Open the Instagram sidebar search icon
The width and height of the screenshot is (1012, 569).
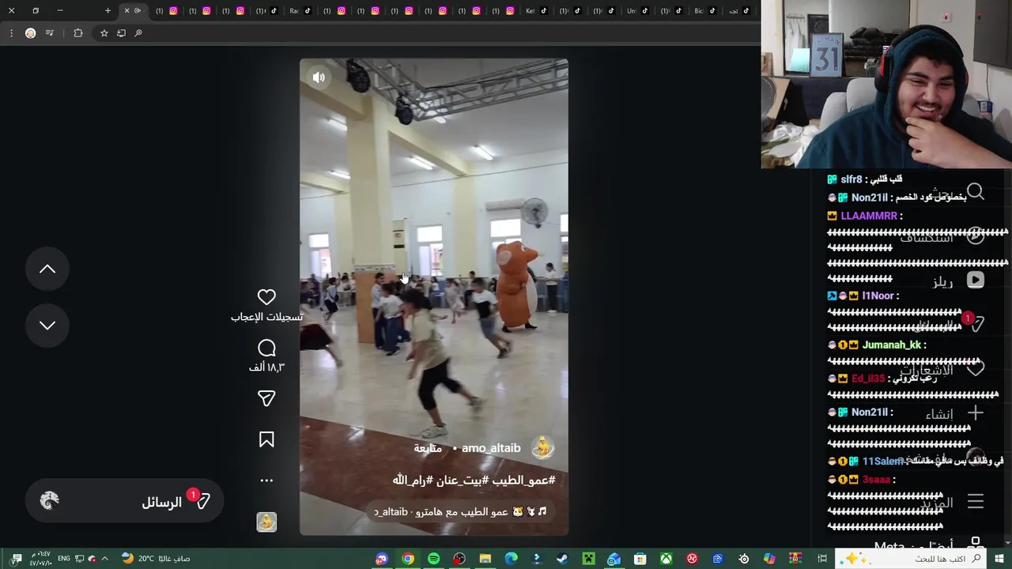976,192
